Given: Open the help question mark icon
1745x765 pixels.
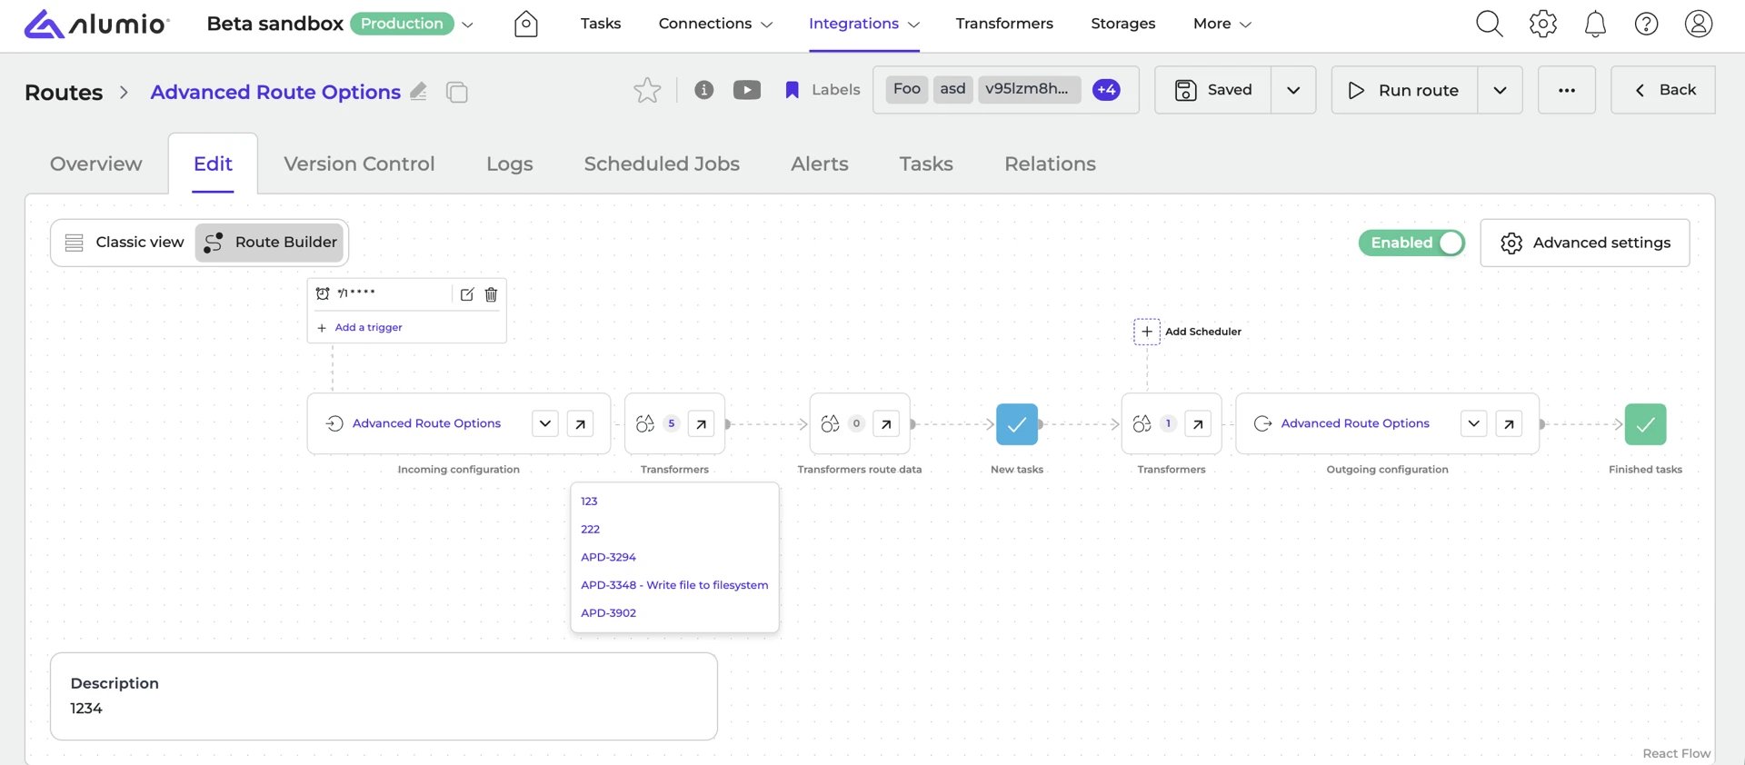Looking at the screenshot, I should click(1646, 24).
